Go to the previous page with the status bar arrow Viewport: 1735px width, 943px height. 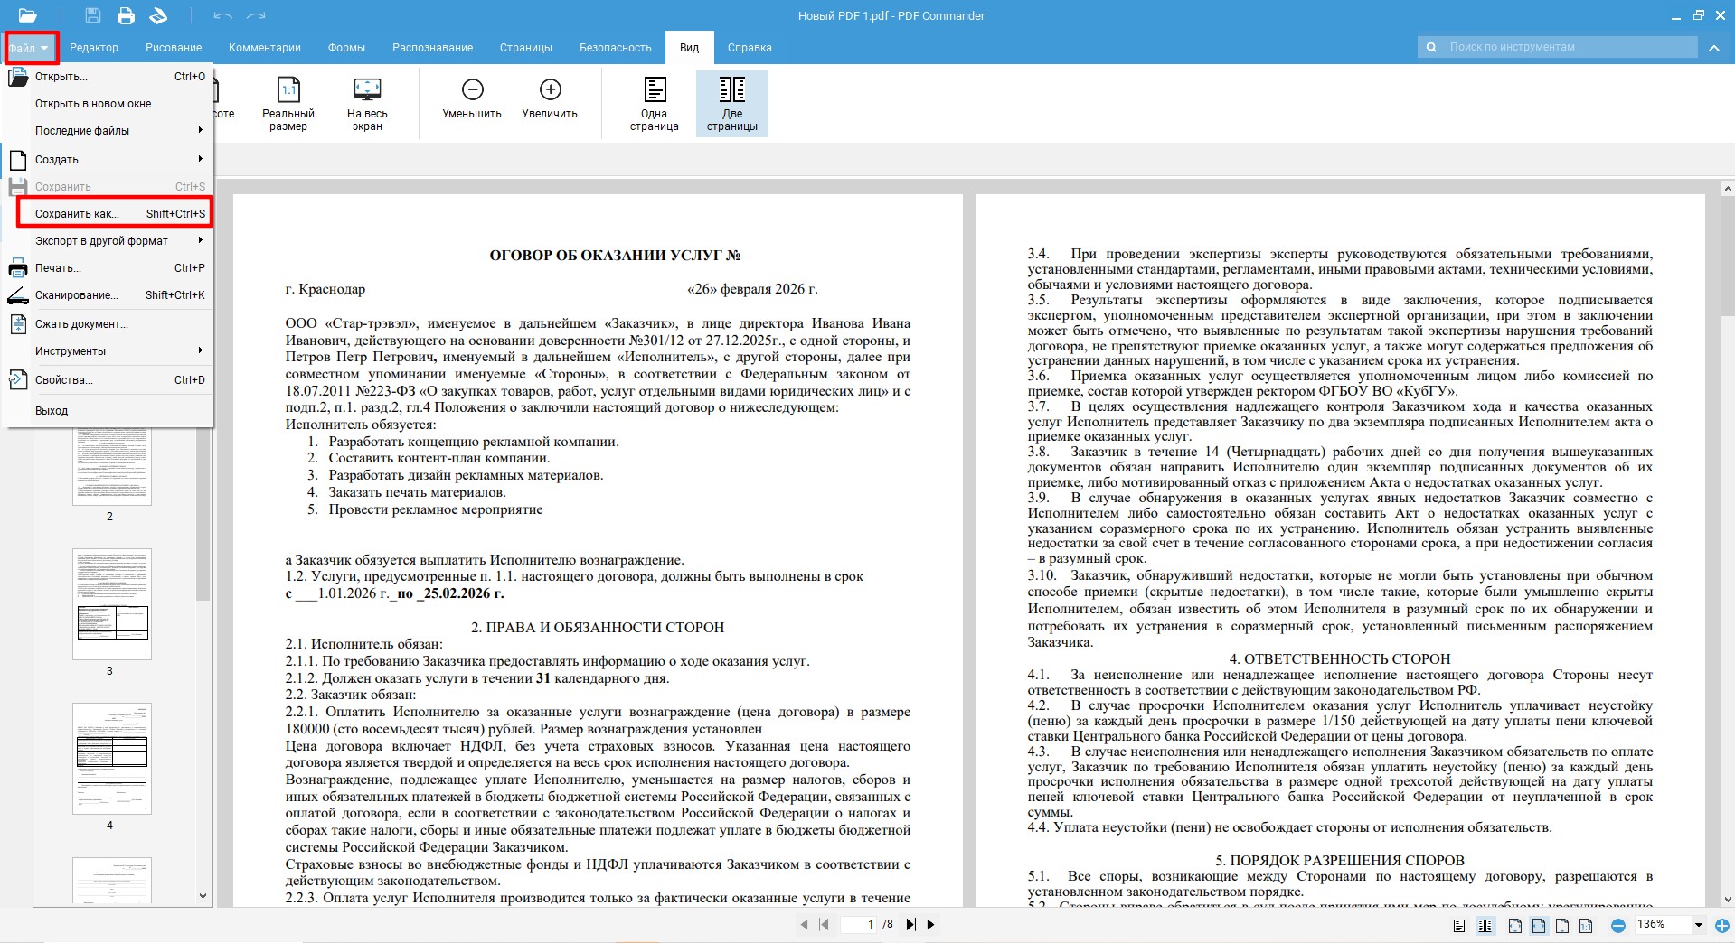[804, 924]
